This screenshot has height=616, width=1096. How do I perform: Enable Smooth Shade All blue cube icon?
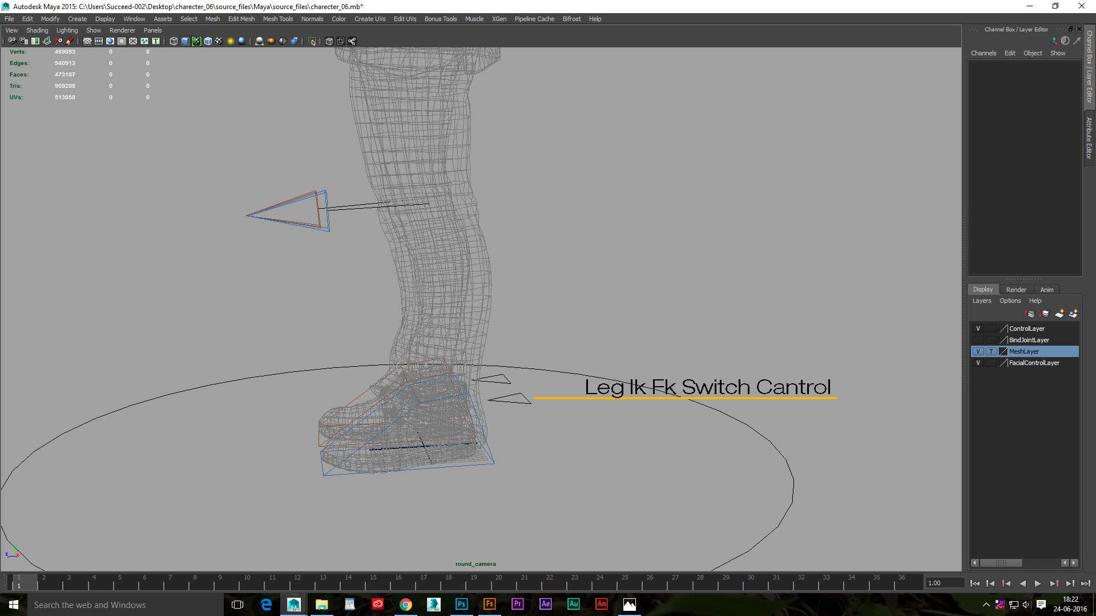(x=185, y=41)
